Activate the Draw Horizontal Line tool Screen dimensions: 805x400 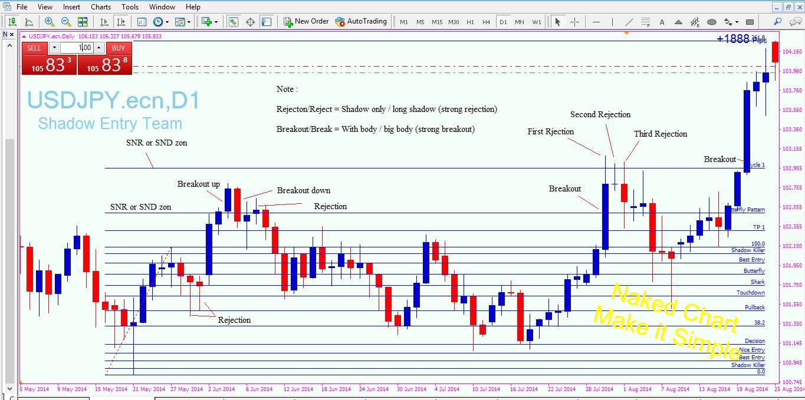[x=596, y=22]
